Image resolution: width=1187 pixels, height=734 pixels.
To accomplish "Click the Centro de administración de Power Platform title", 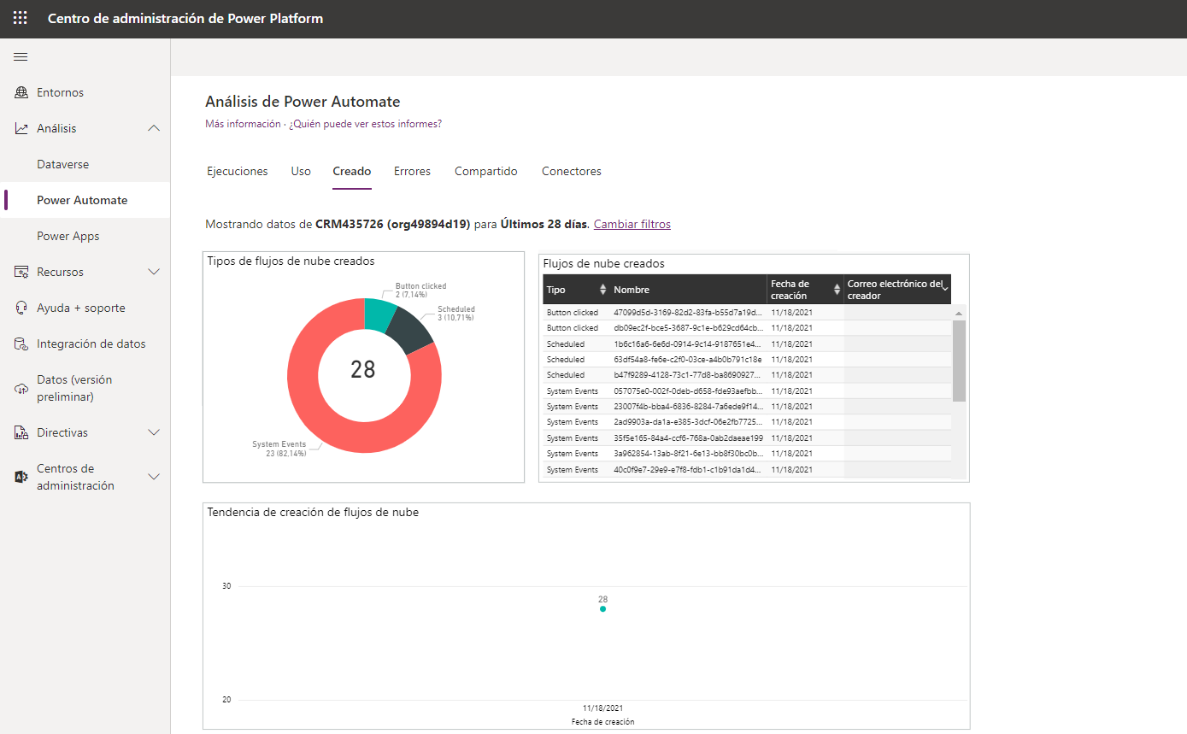I will pyautogui.click(x=185, y=18).
